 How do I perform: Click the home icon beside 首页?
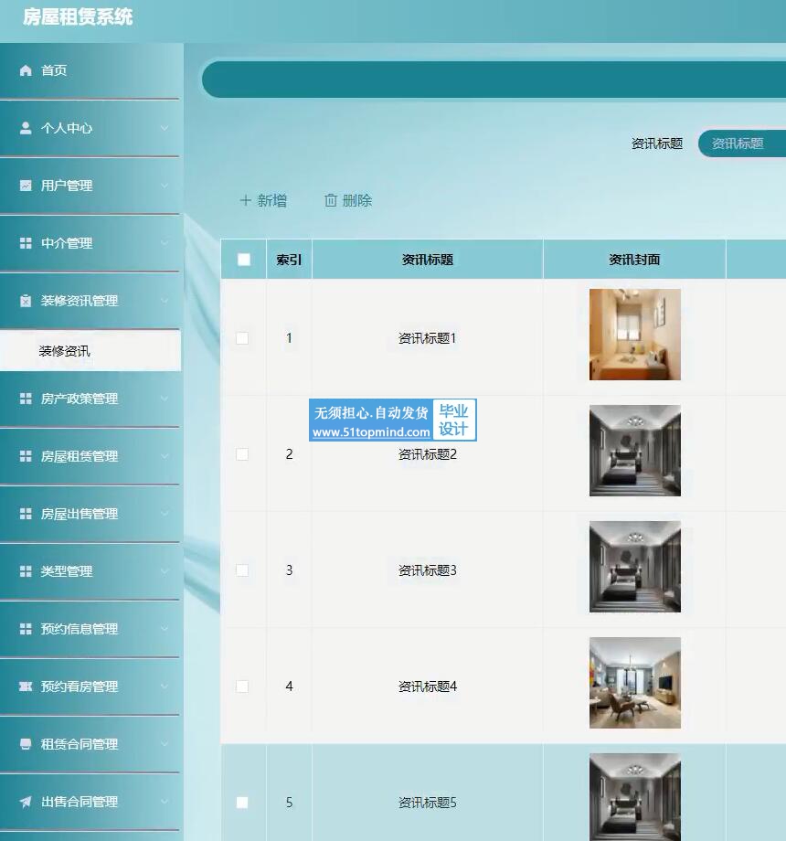[26, 70]
